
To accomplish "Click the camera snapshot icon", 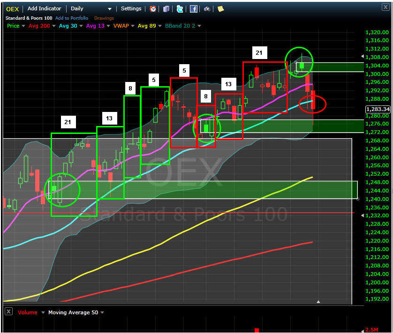I will (207, 9).
